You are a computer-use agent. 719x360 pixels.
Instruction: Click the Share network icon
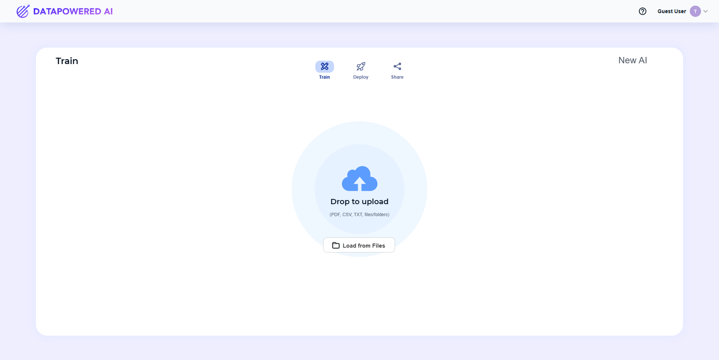click(x=397, y=66)
